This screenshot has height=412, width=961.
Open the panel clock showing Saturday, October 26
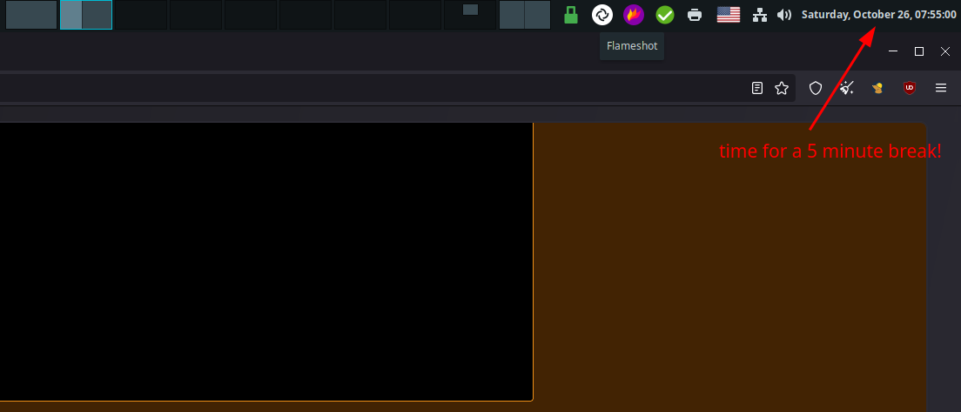877,15
